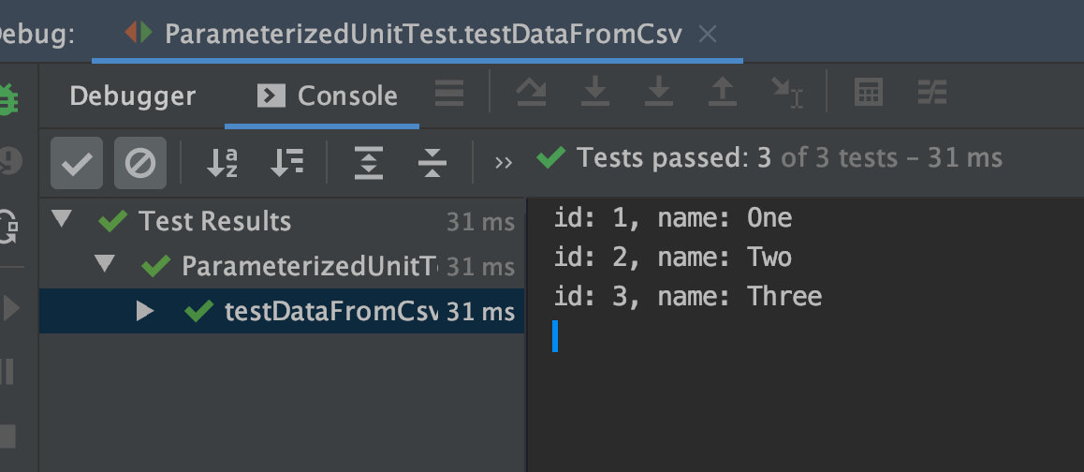Collapse the Test Results tree node
The image size is (1084, 472).
pyautogui.click(x=62, y=220)
